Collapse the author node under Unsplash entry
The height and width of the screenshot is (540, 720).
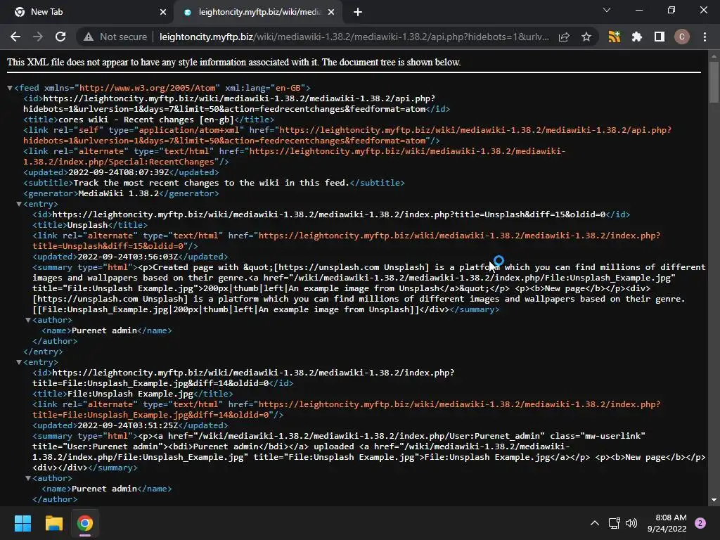[x=28, y=320]
